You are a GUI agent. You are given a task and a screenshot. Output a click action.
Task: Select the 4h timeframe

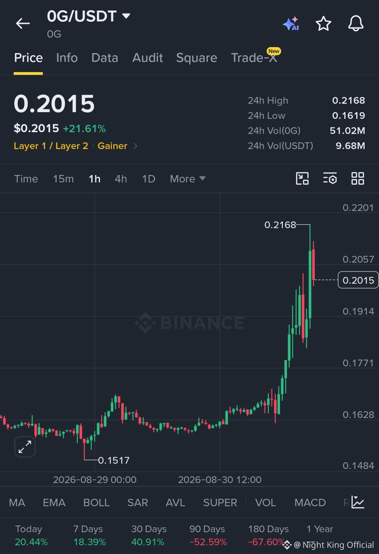click(x=121, y=179)
